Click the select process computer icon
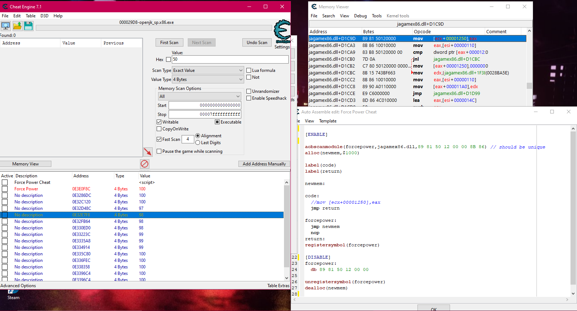 click(x=6, y=26)
